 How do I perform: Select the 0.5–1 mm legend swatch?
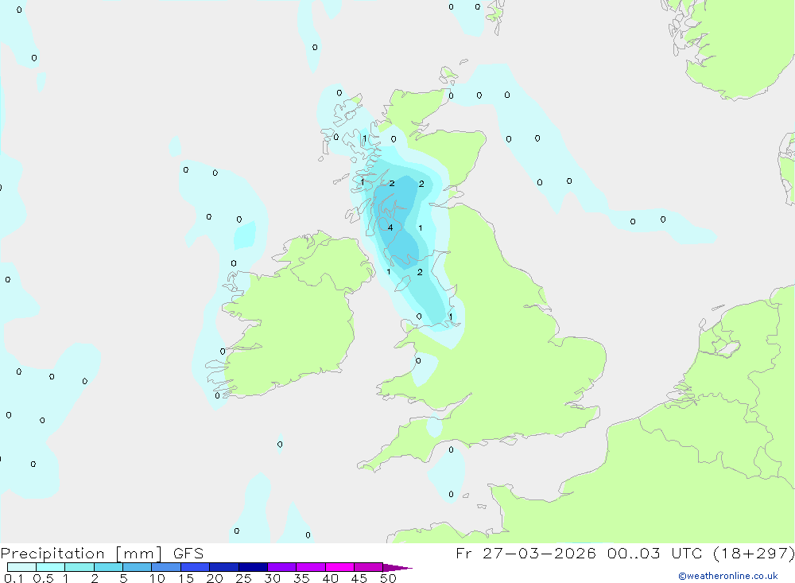(x=50, y=567)
